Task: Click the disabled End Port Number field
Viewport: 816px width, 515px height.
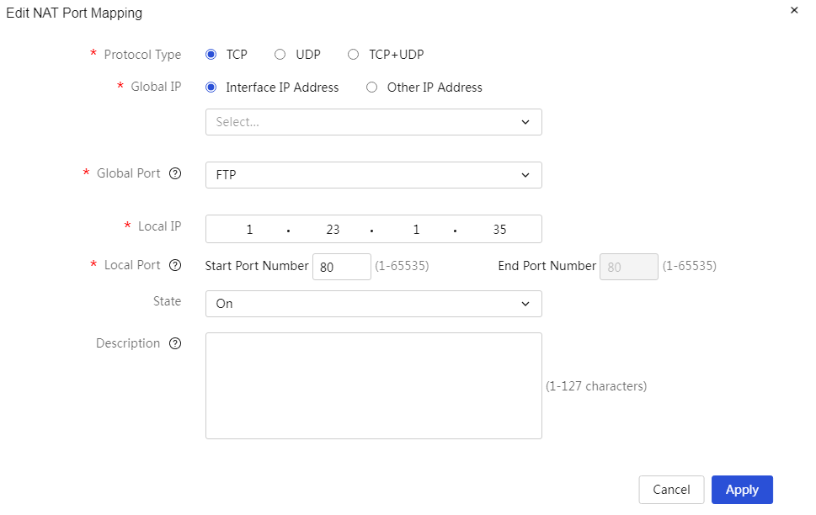Action: [629, 267]
